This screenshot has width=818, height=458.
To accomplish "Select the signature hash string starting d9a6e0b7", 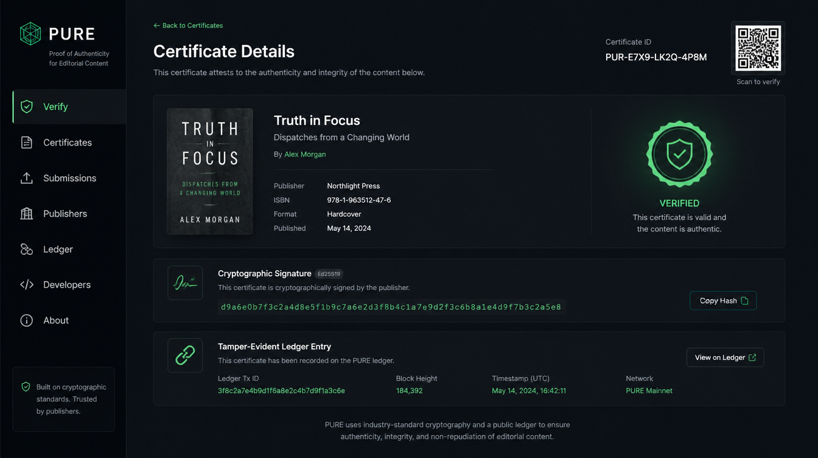I will (x=391, y=307).
